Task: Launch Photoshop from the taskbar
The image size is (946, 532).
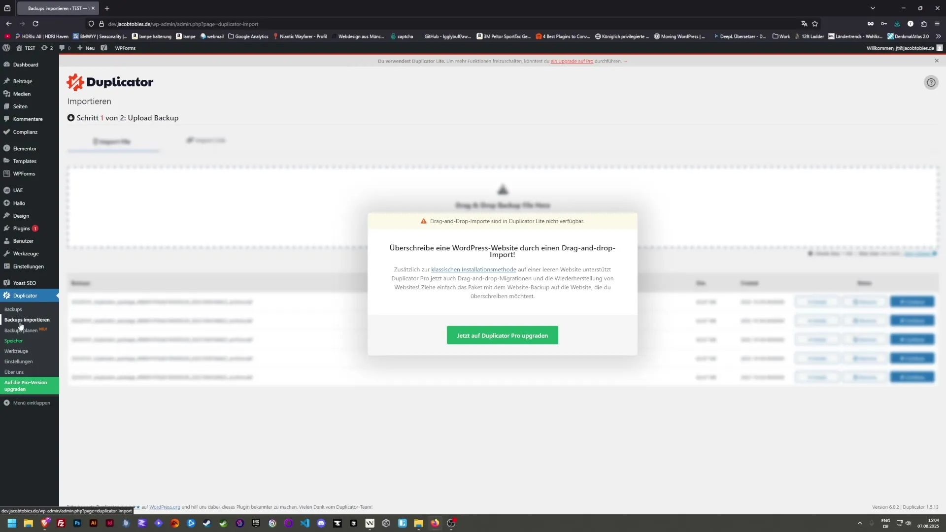Action: [x=77, y=523]
